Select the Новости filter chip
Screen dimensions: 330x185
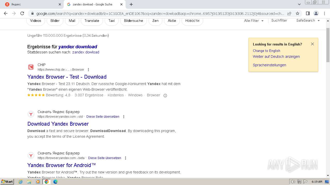(x=192, y=21)
